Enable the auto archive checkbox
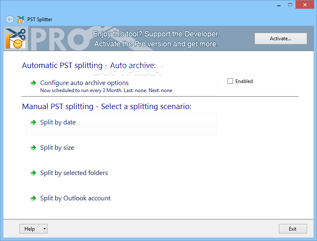 [x=230, y=81]
